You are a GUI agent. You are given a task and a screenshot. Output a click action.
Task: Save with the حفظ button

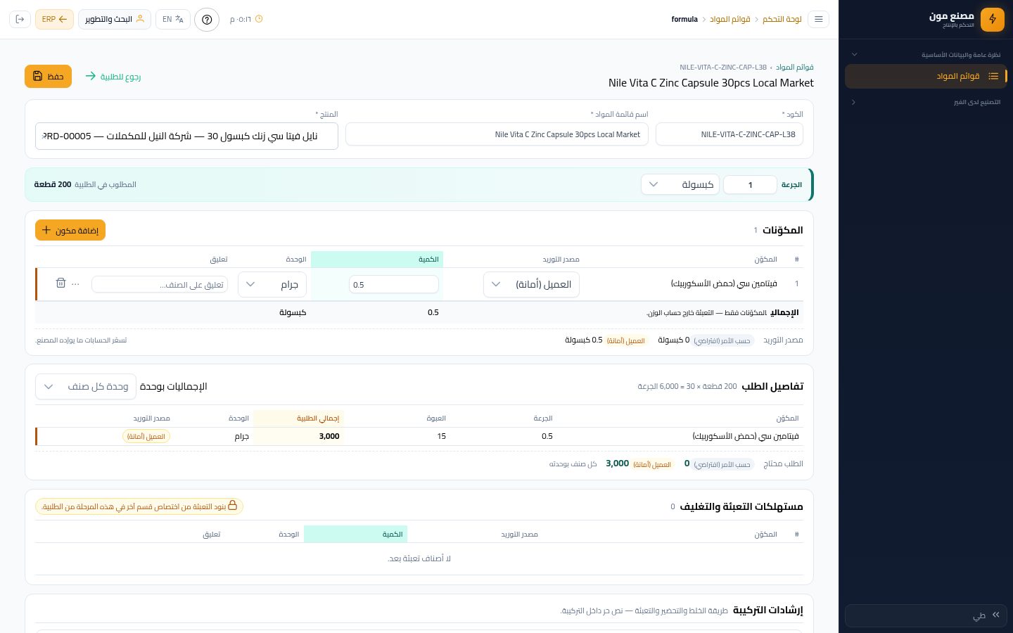tap(48, 76)
